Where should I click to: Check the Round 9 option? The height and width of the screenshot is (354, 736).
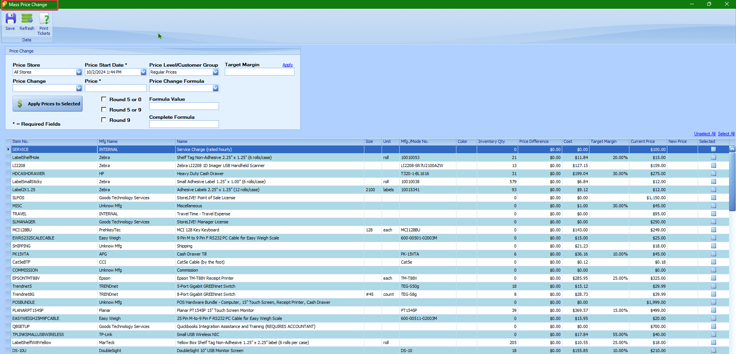point(104,120)
